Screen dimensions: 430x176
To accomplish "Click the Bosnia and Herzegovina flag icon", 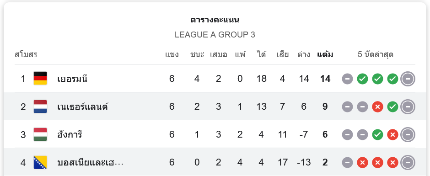I will (x=40, y=162).
